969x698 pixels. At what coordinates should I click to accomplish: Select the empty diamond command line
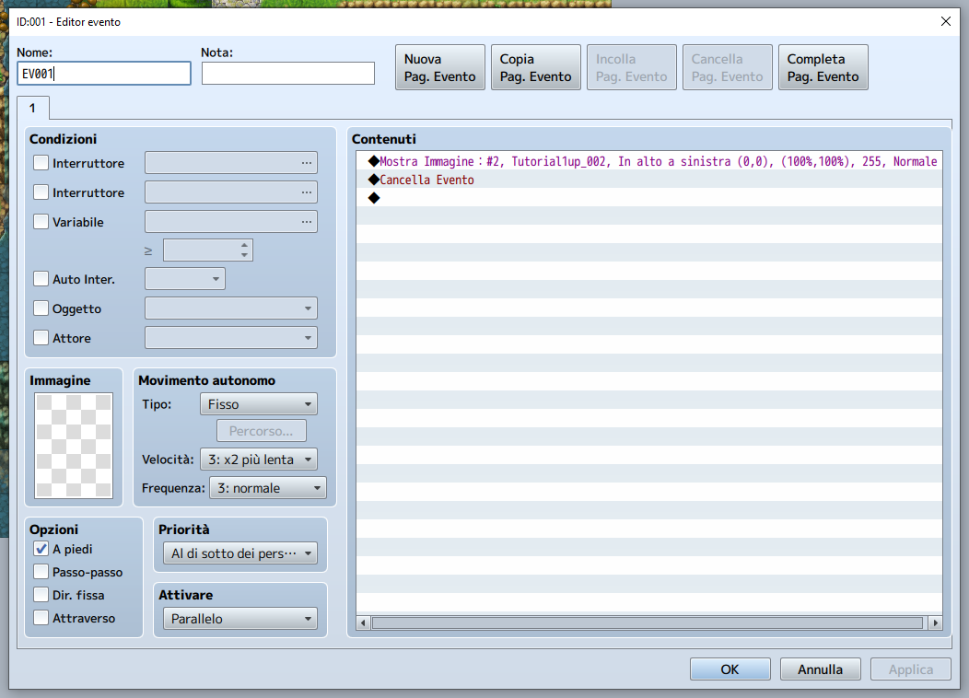click(x=374, y=198)
